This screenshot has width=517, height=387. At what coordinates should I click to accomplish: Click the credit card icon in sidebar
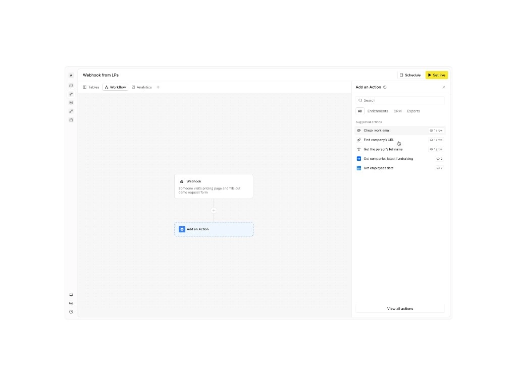point(71,303)
